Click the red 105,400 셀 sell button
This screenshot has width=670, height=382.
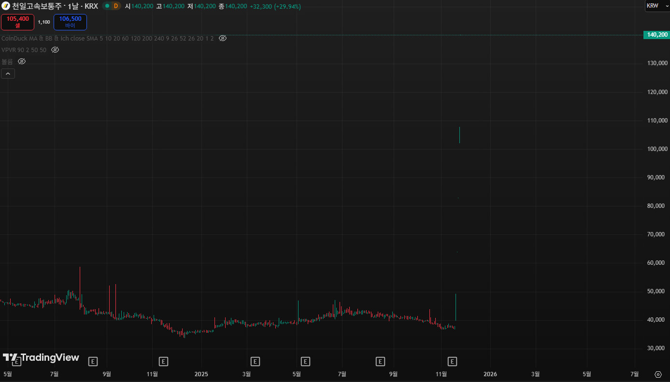tap(18, 22)
